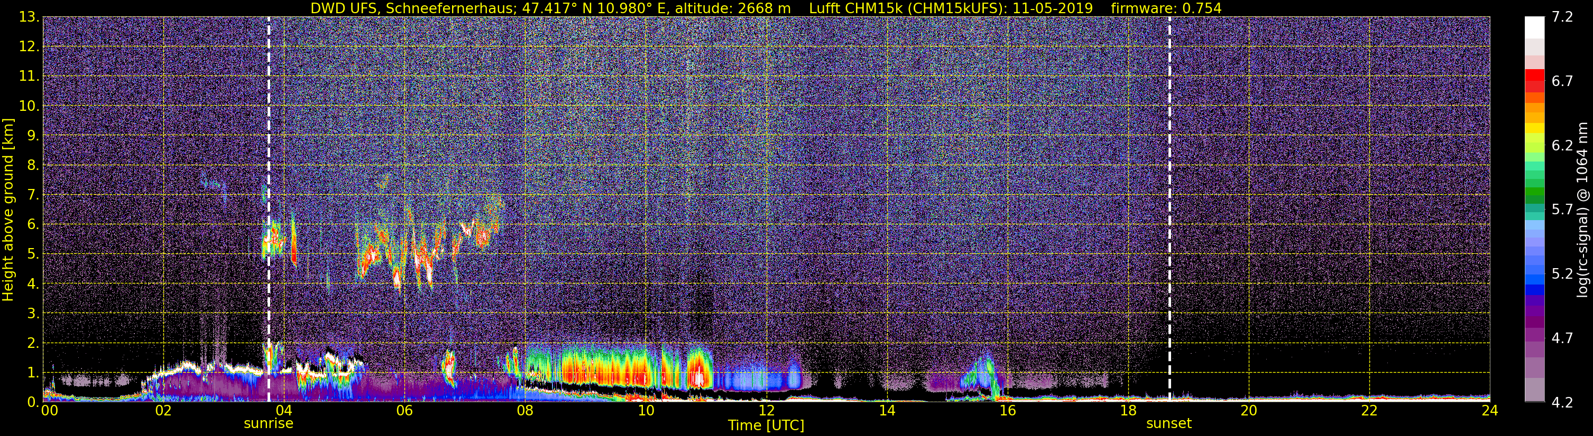Click the 'Height above ground [km]' axis label

[8, 210]
